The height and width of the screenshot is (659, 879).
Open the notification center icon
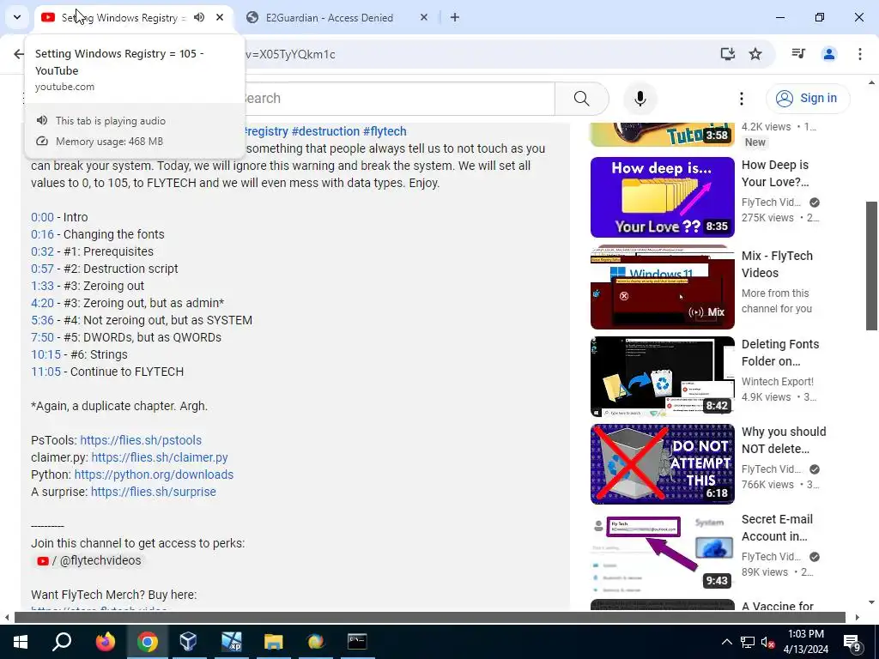point(852,642)
